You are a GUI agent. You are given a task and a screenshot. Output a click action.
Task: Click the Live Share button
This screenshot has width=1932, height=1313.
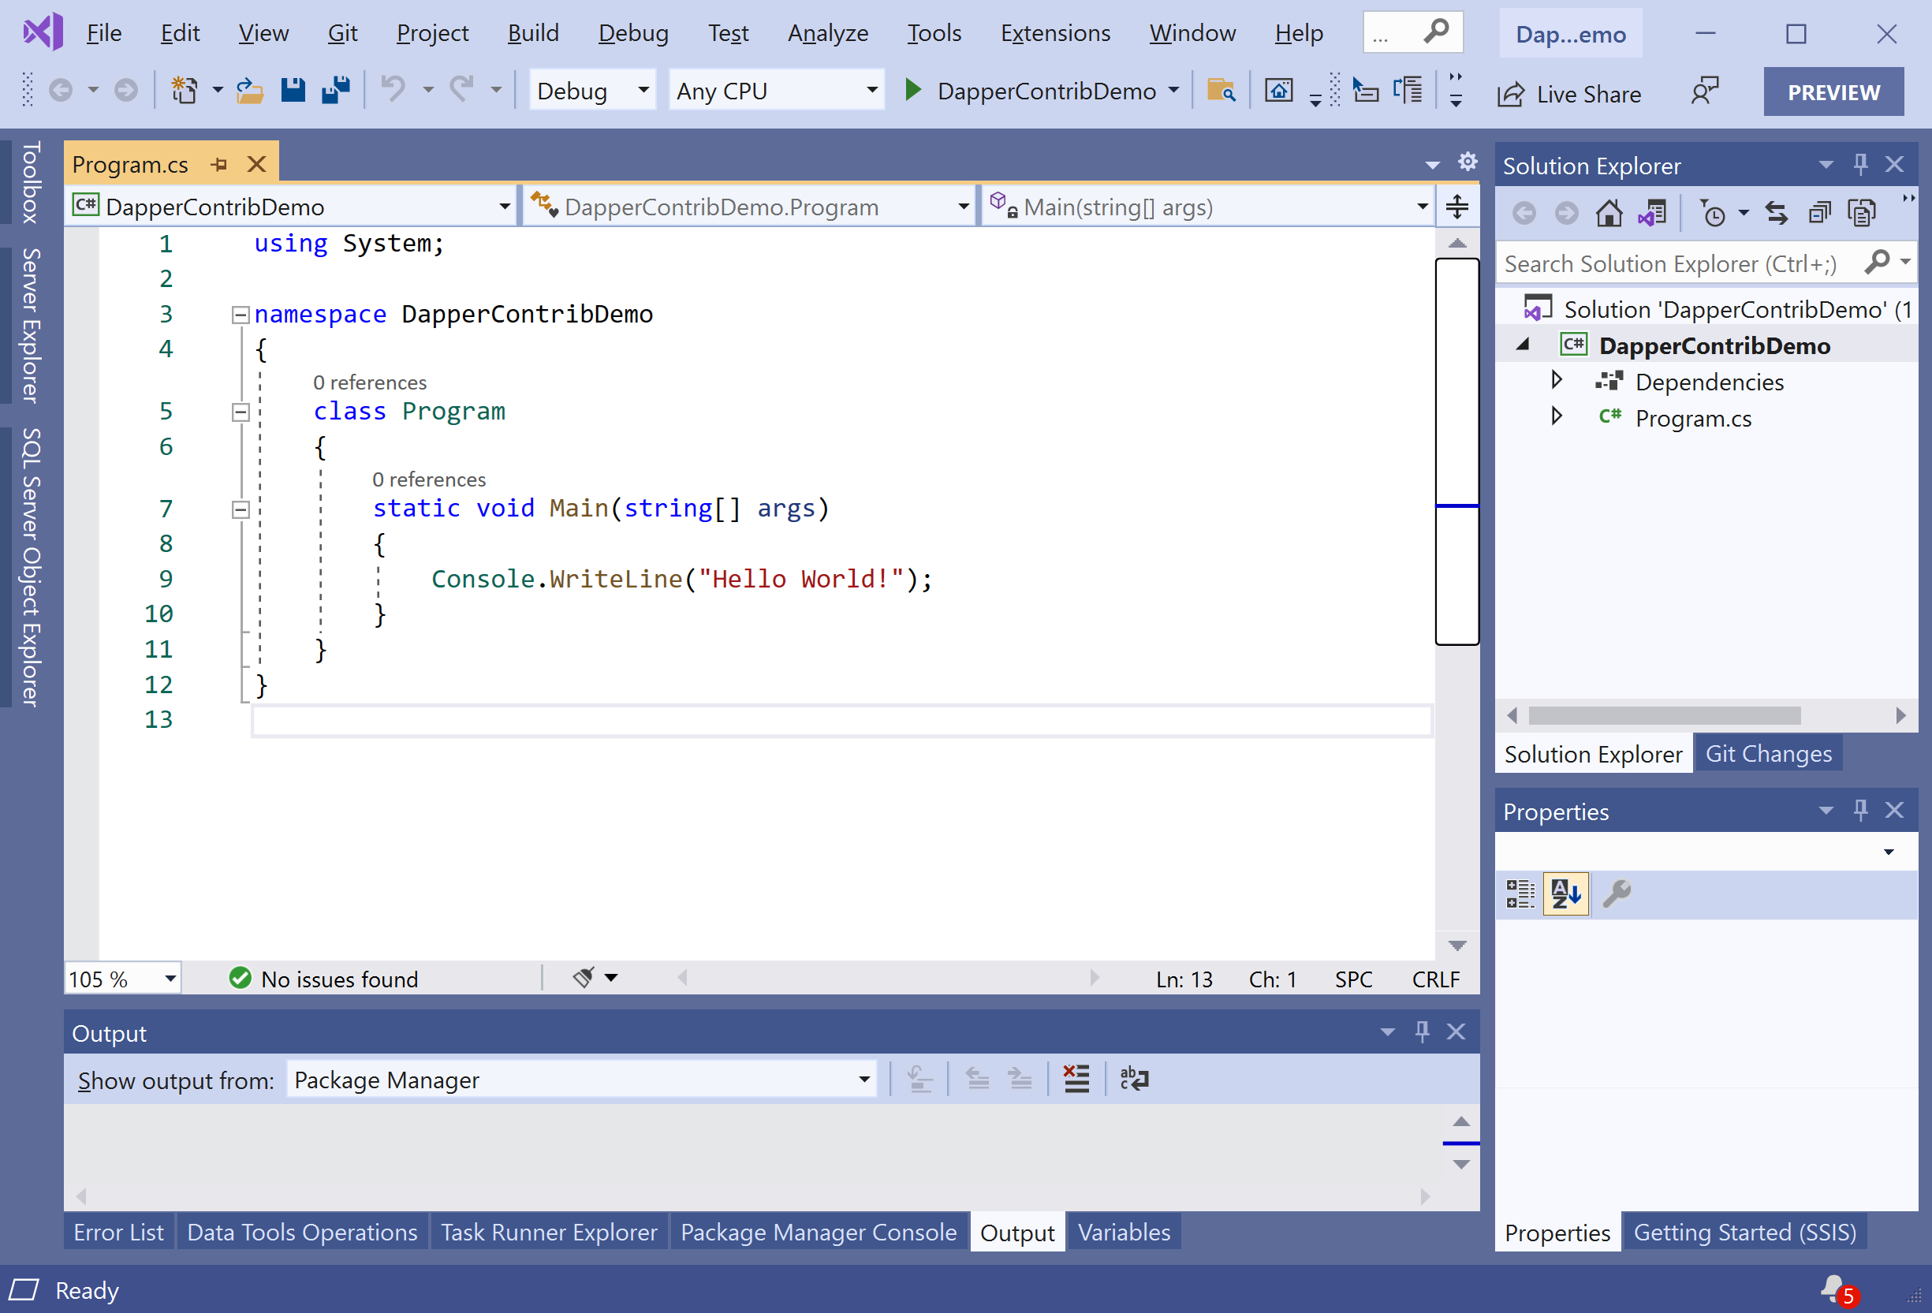(1569, 94)
